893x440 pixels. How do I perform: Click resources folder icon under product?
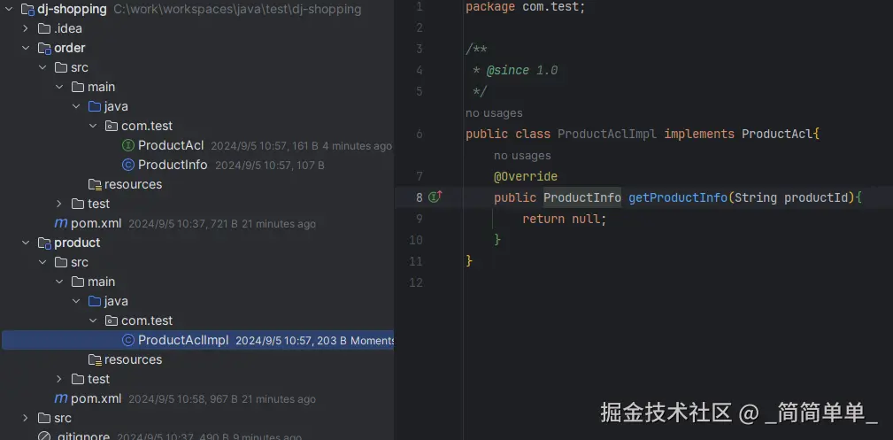coord(95,359)
